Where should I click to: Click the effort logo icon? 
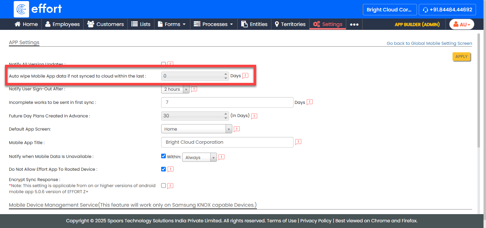[21, 9]
